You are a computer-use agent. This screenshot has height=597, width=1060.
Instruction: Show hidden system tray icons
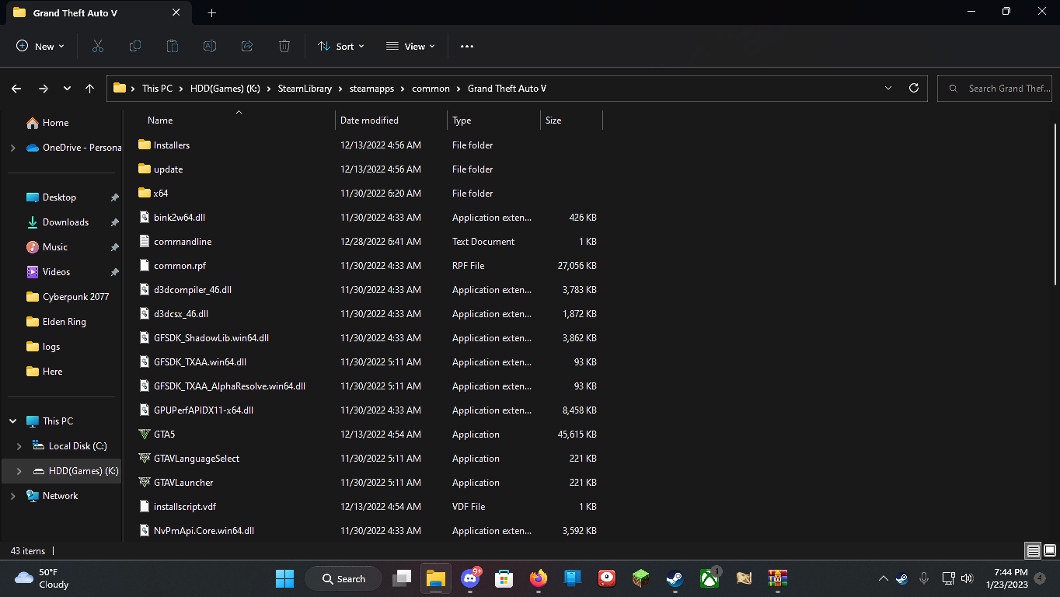coord(883,578)
